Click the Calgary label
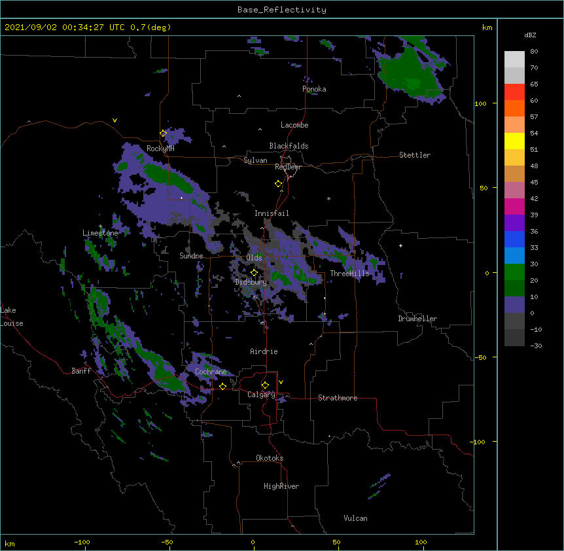The height and width of the screenshot is (551, 564). [x=261, y=395]
